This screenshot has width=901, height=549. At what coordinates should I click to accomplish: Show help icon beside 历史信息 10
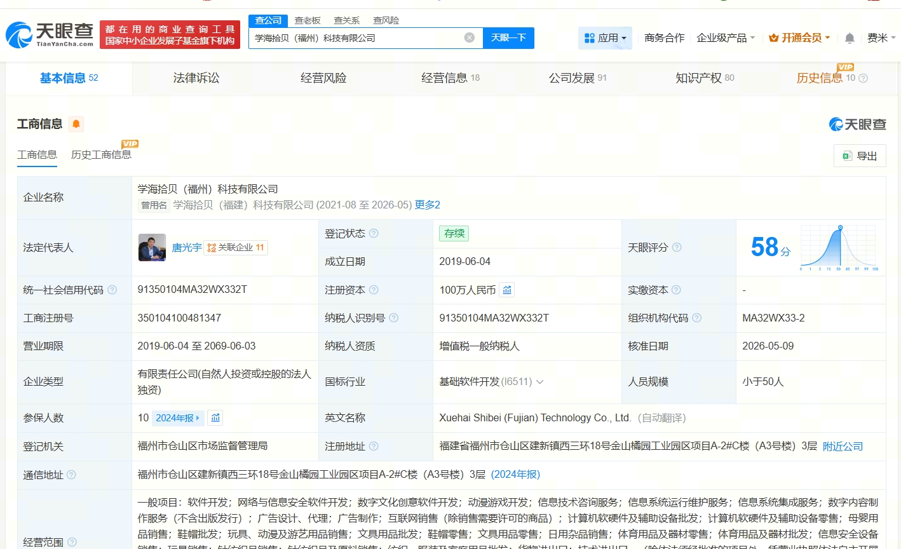[863, 78]
